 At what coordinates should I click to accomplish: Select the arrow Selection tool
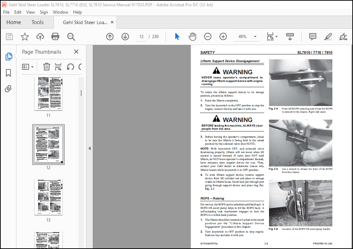tap(177, 37)
